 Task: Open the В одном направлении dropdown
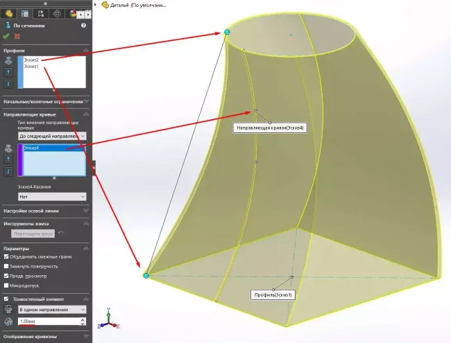pyautogui.click(x=52, y=309)
